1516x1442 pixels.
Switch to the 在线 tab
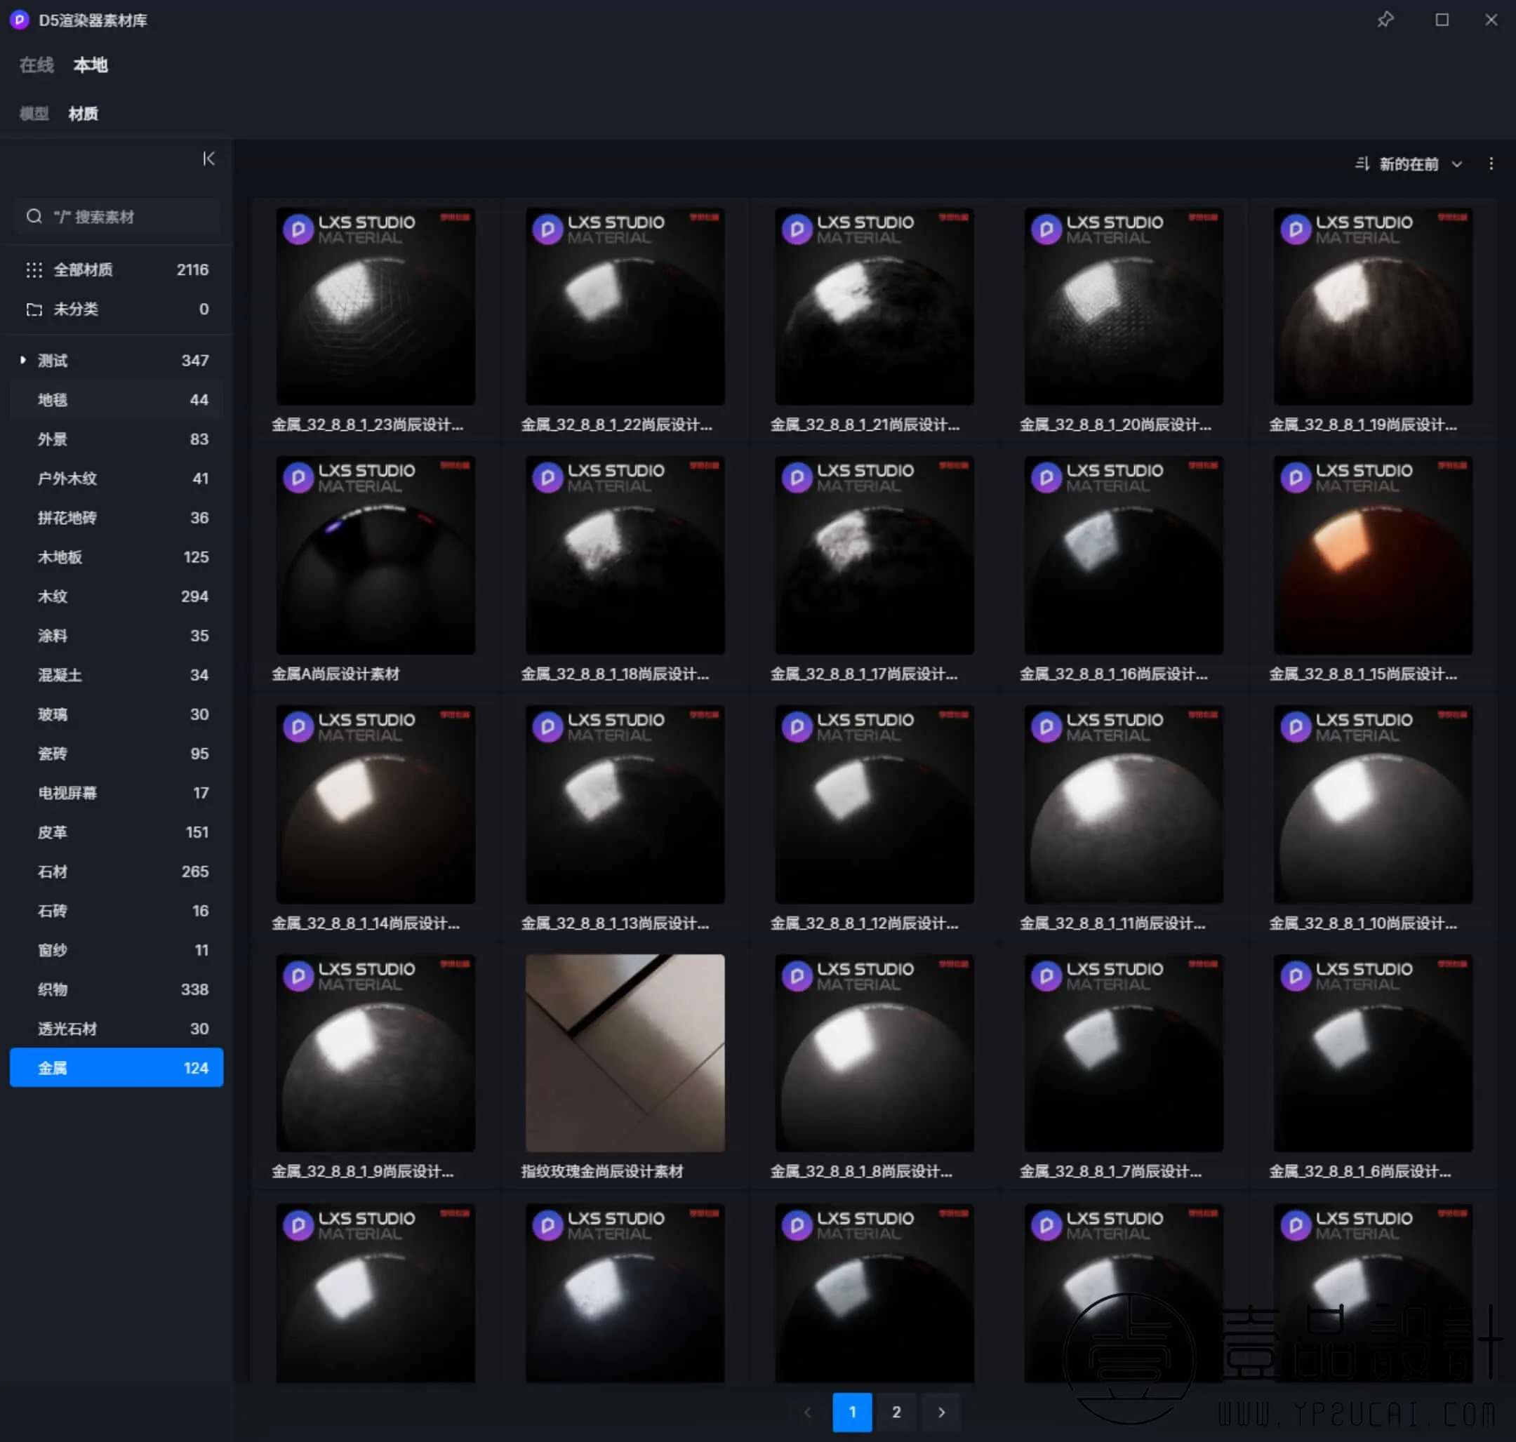pos(36,65)
